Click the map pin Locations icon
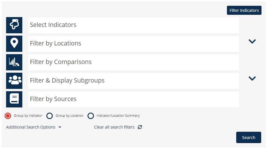Screen dimensions: 269x150 coord(14,43)
